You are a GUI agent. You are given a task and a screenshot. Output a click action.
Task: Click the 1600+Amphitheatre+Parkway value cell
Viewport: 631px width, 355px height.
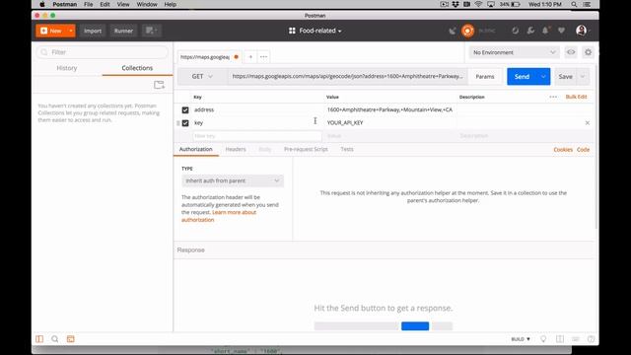(x=389, y=109)
